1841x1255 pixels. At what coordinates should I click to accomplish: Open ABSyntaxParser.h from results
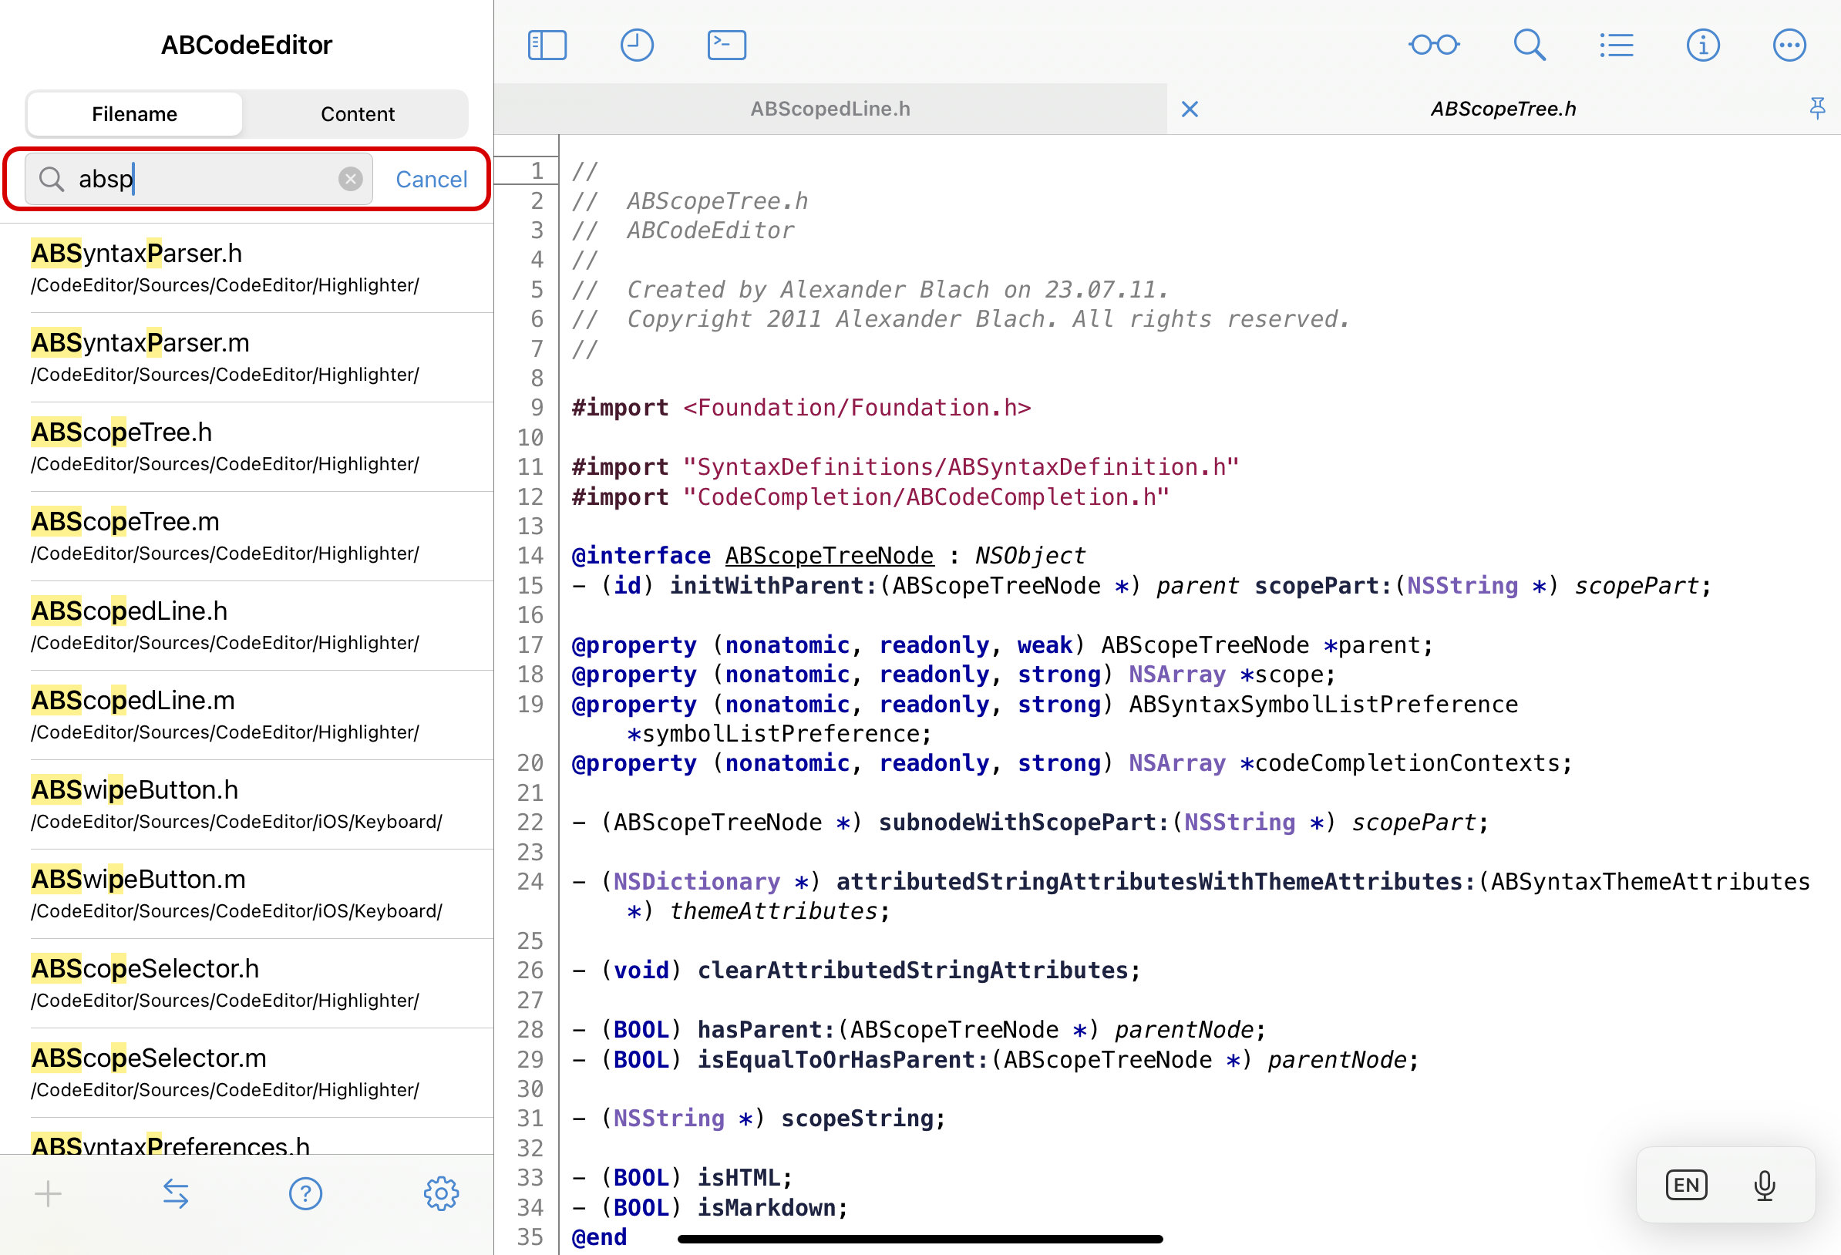(x=247, y=267)
